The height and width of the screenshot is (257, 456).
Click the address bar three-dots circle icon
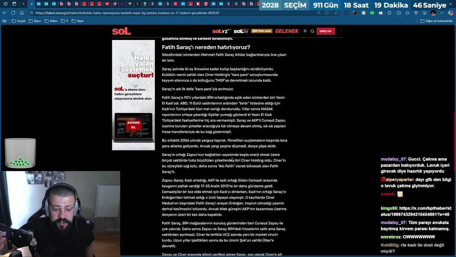coord(327,13)
